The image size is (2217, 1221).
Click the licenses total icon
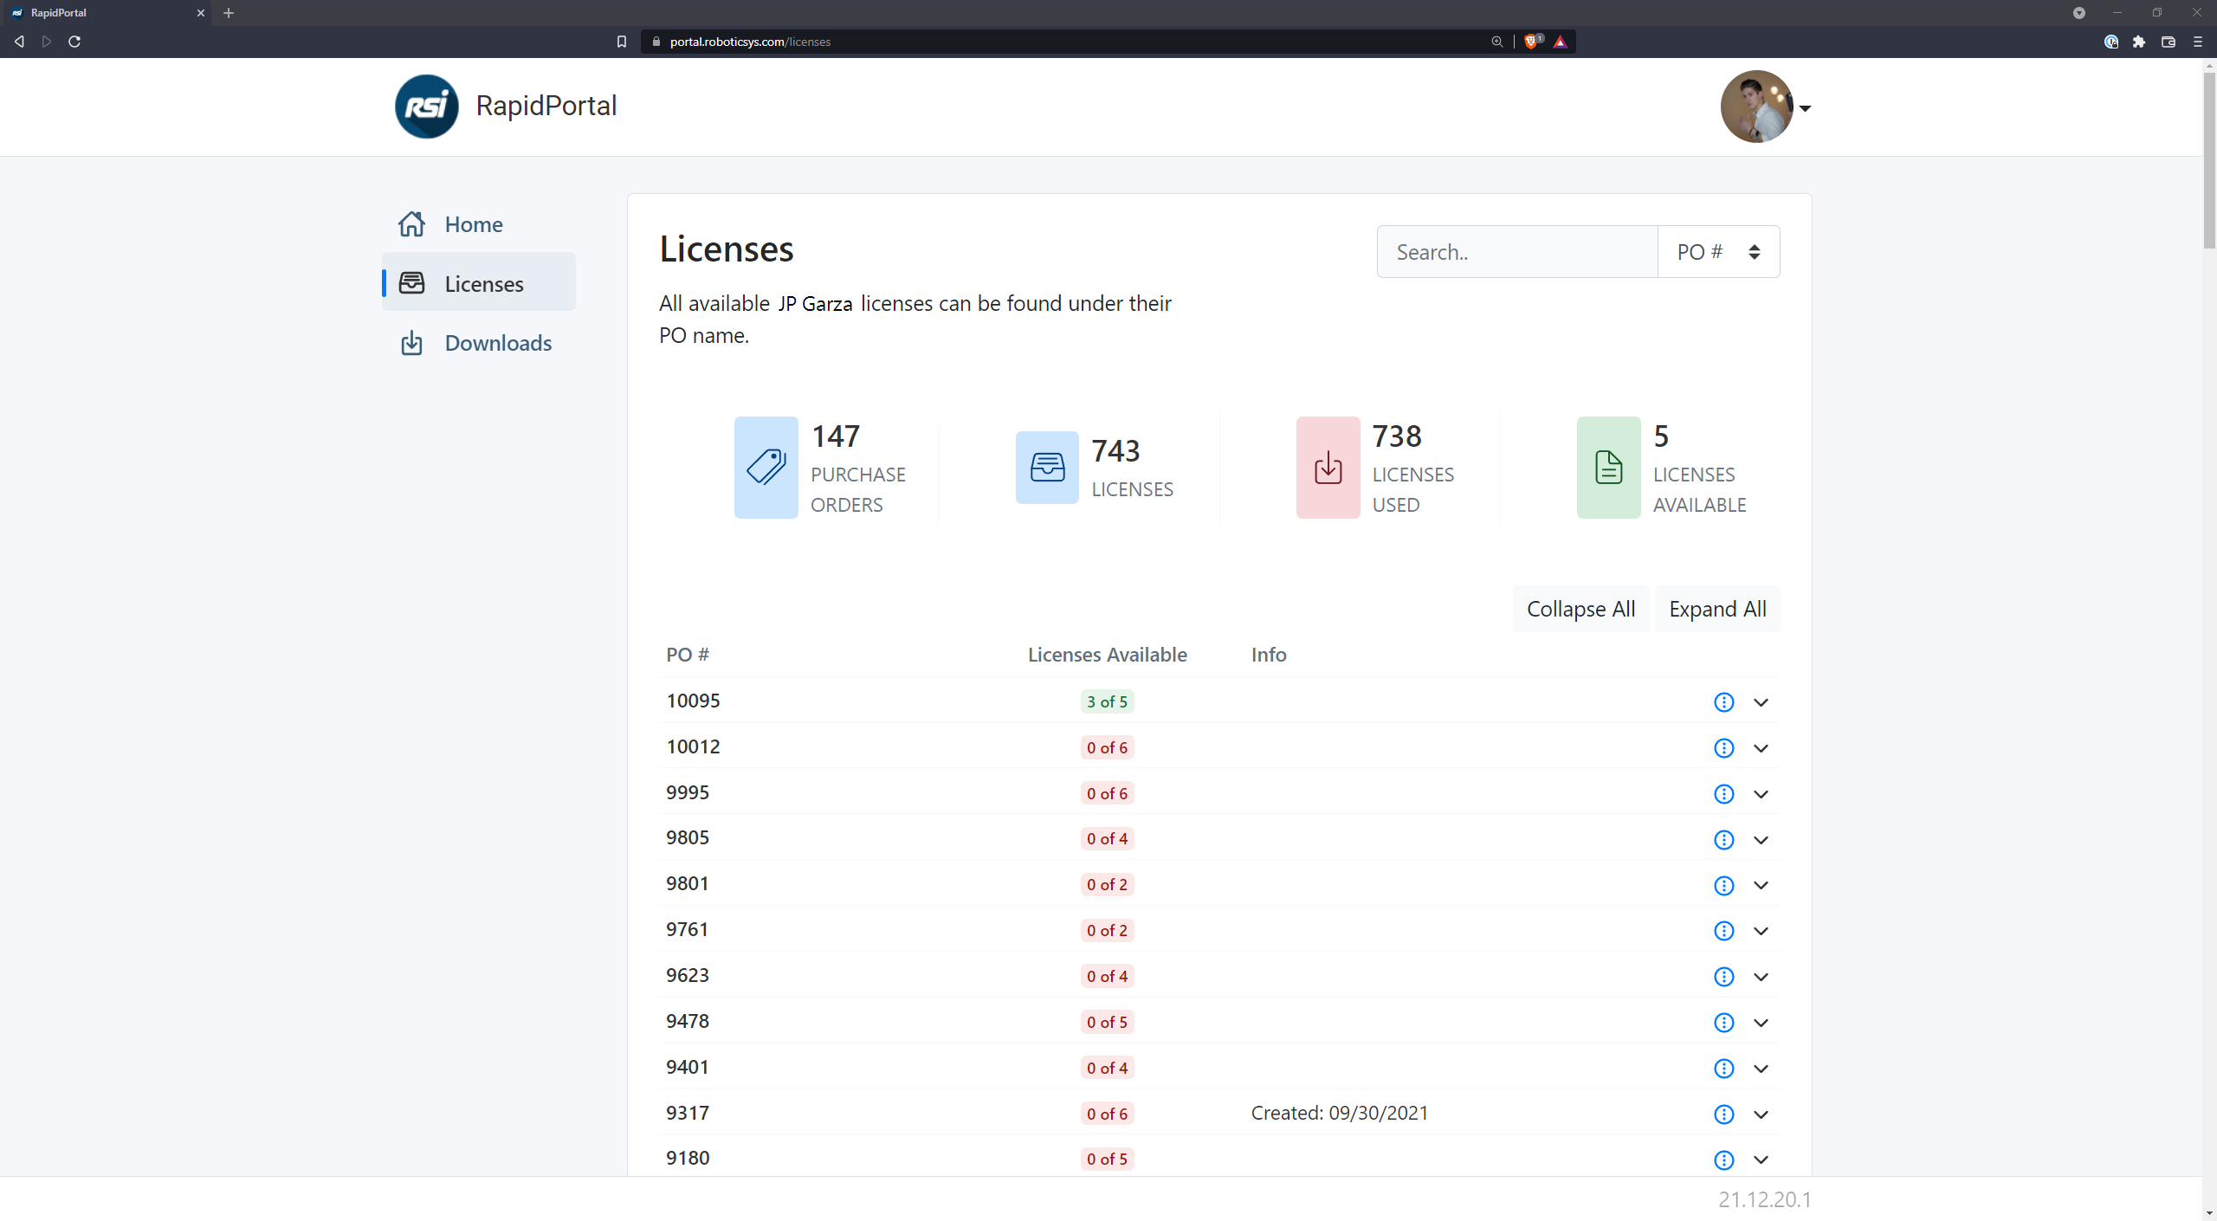tap(1048, 468)
